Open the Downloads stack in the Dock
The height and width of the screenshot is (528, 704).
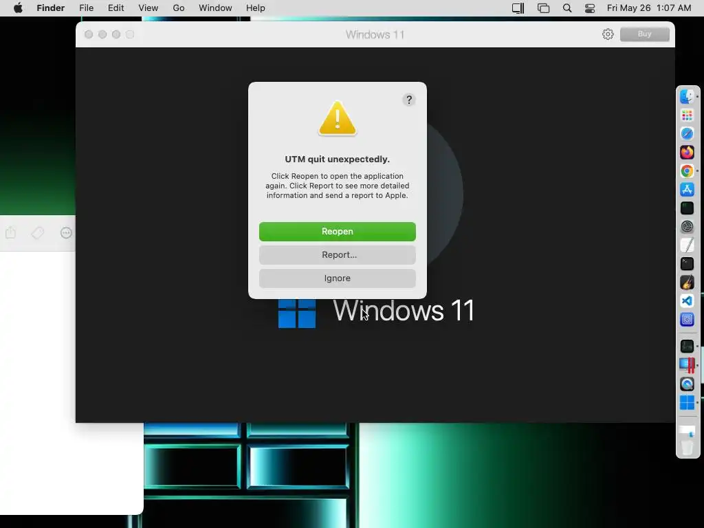click(x=687, y=430)
